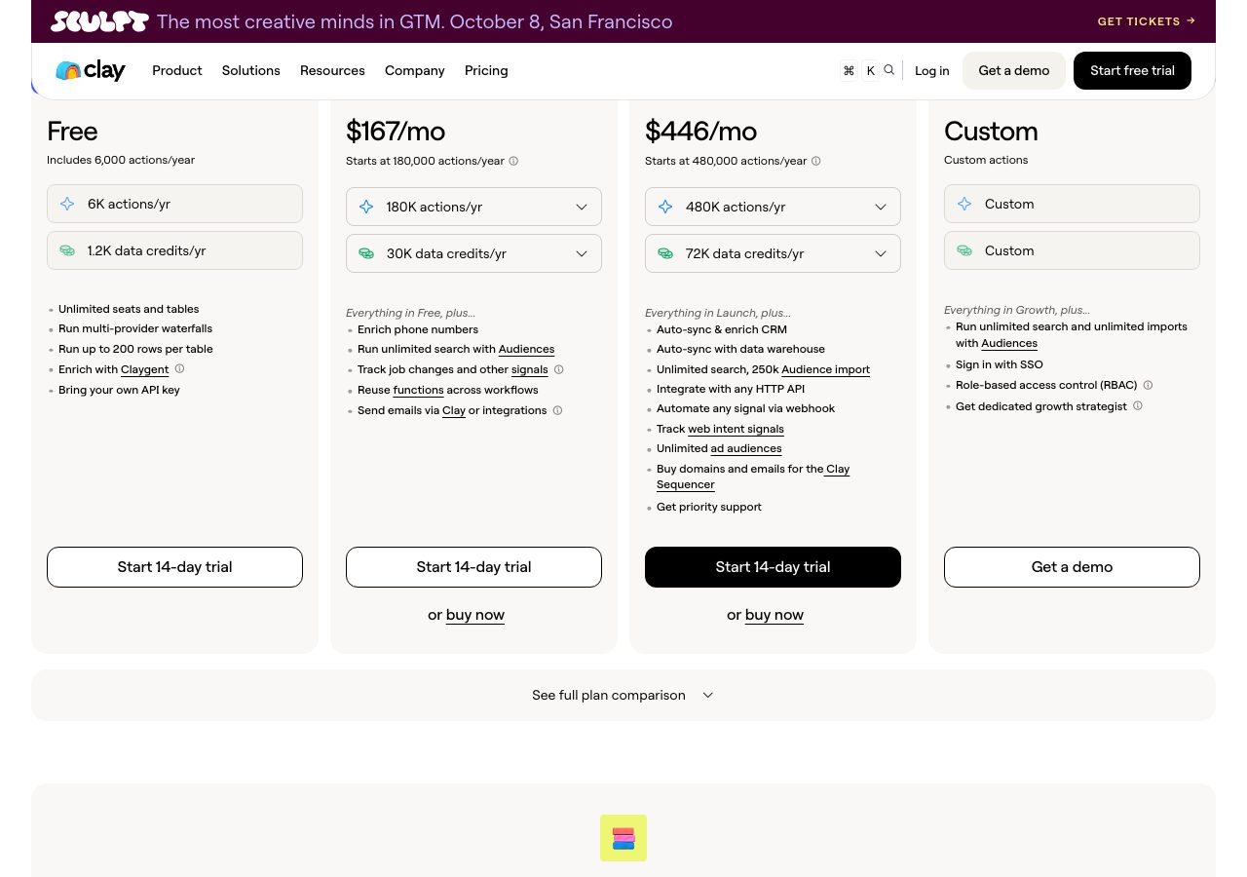Open the Company menu
This screenshot has height=877, width=1247.
click(x=415, y=70)
